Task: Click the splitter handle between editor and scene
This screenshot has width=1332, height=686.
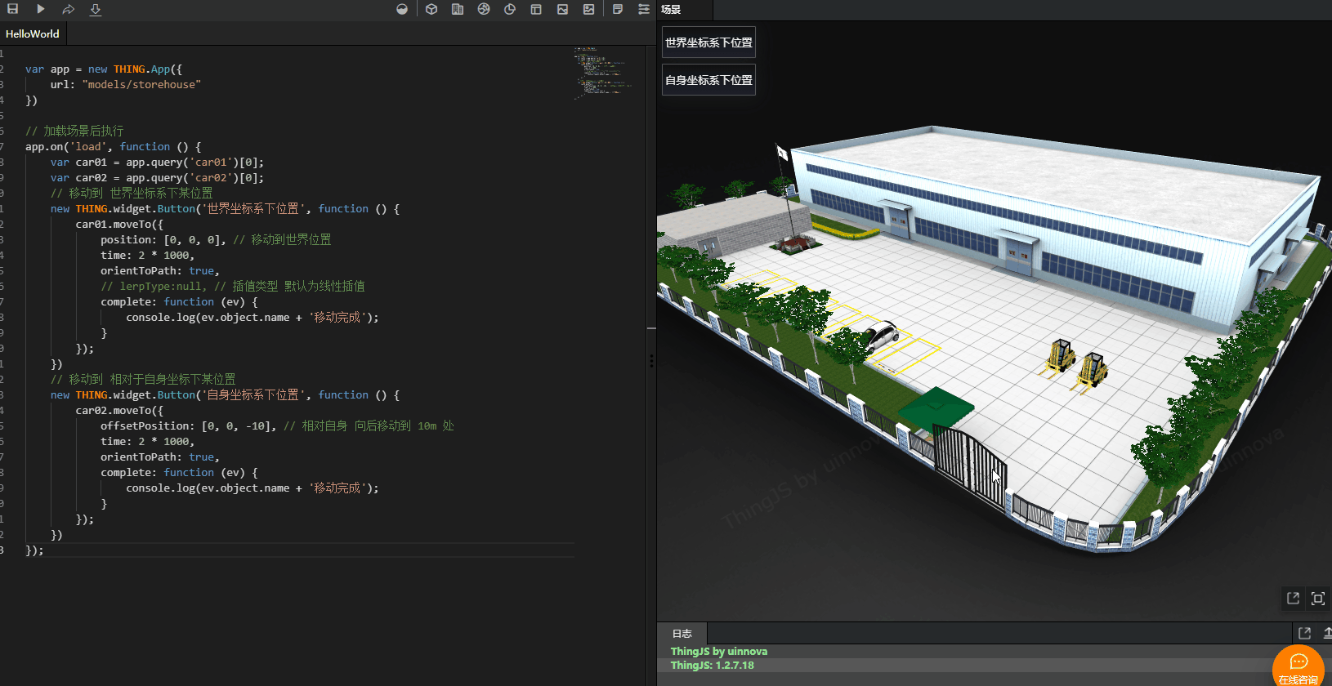Action: (651, 360)
